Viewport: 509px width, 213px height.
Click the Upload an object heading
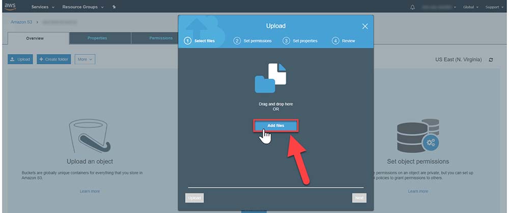point(90,162)
